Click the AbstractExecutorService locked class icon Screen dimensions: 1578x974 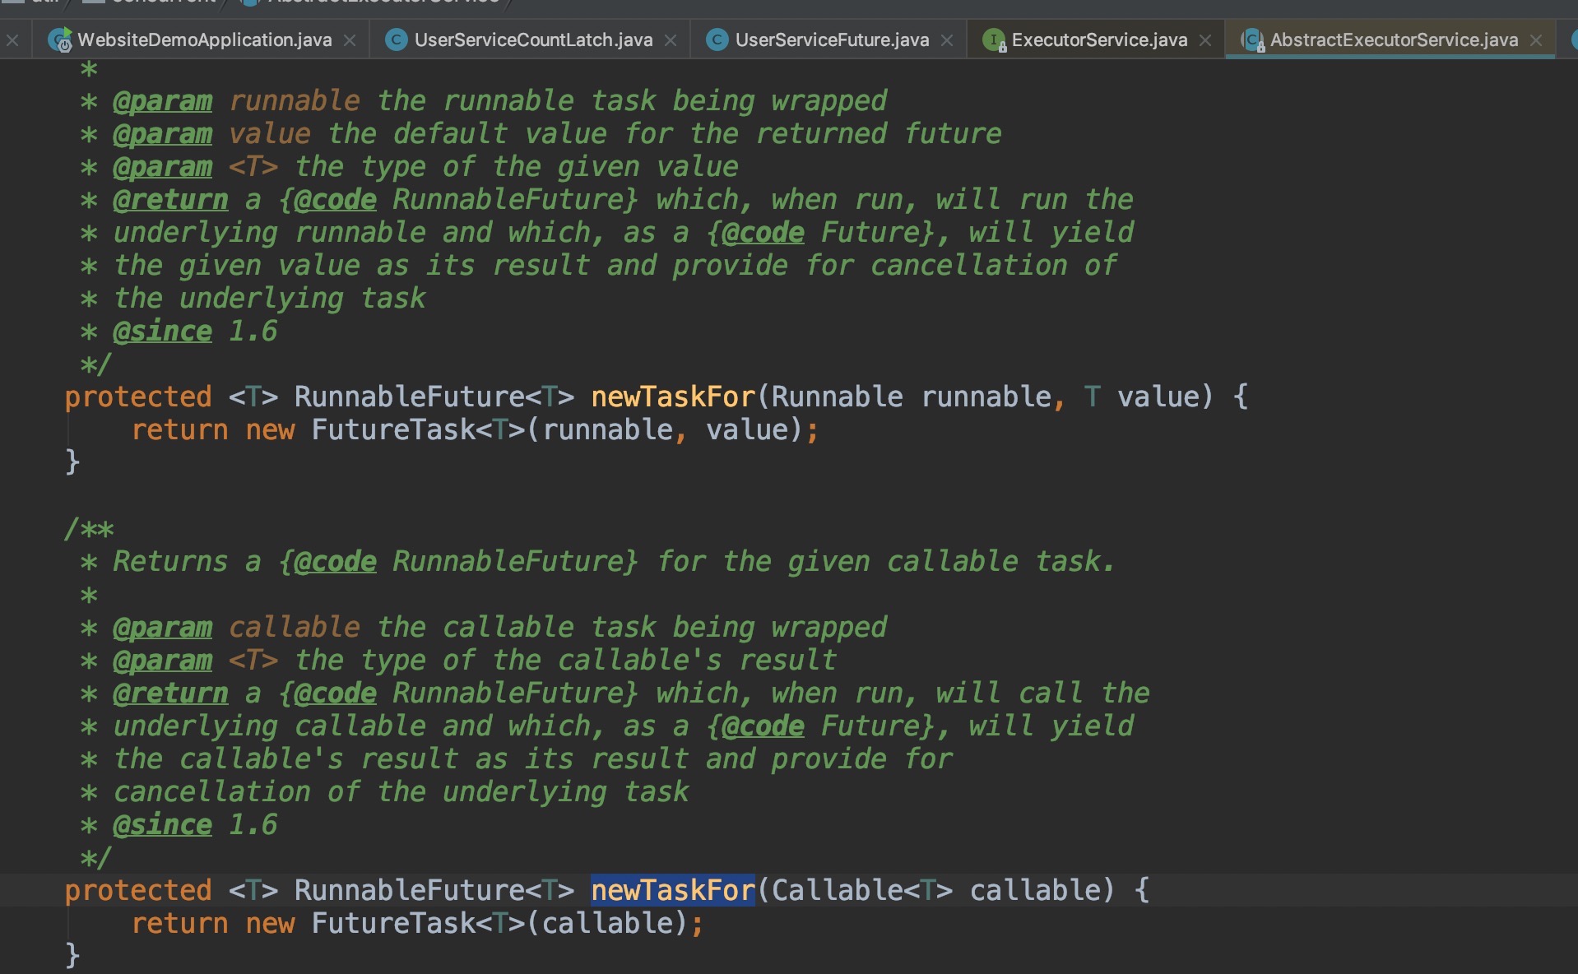1253,39
